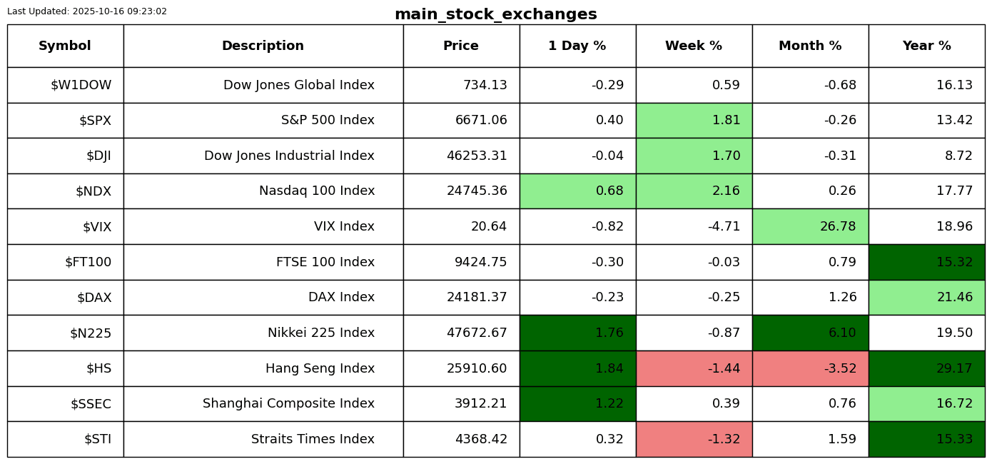Click the dark green 1.84 cell
This screenshot has height=464, width=992.
click(x=577, y=368)
